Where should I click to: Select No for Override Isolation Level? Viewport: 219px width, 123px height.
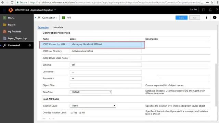click(x=80, y=113)
